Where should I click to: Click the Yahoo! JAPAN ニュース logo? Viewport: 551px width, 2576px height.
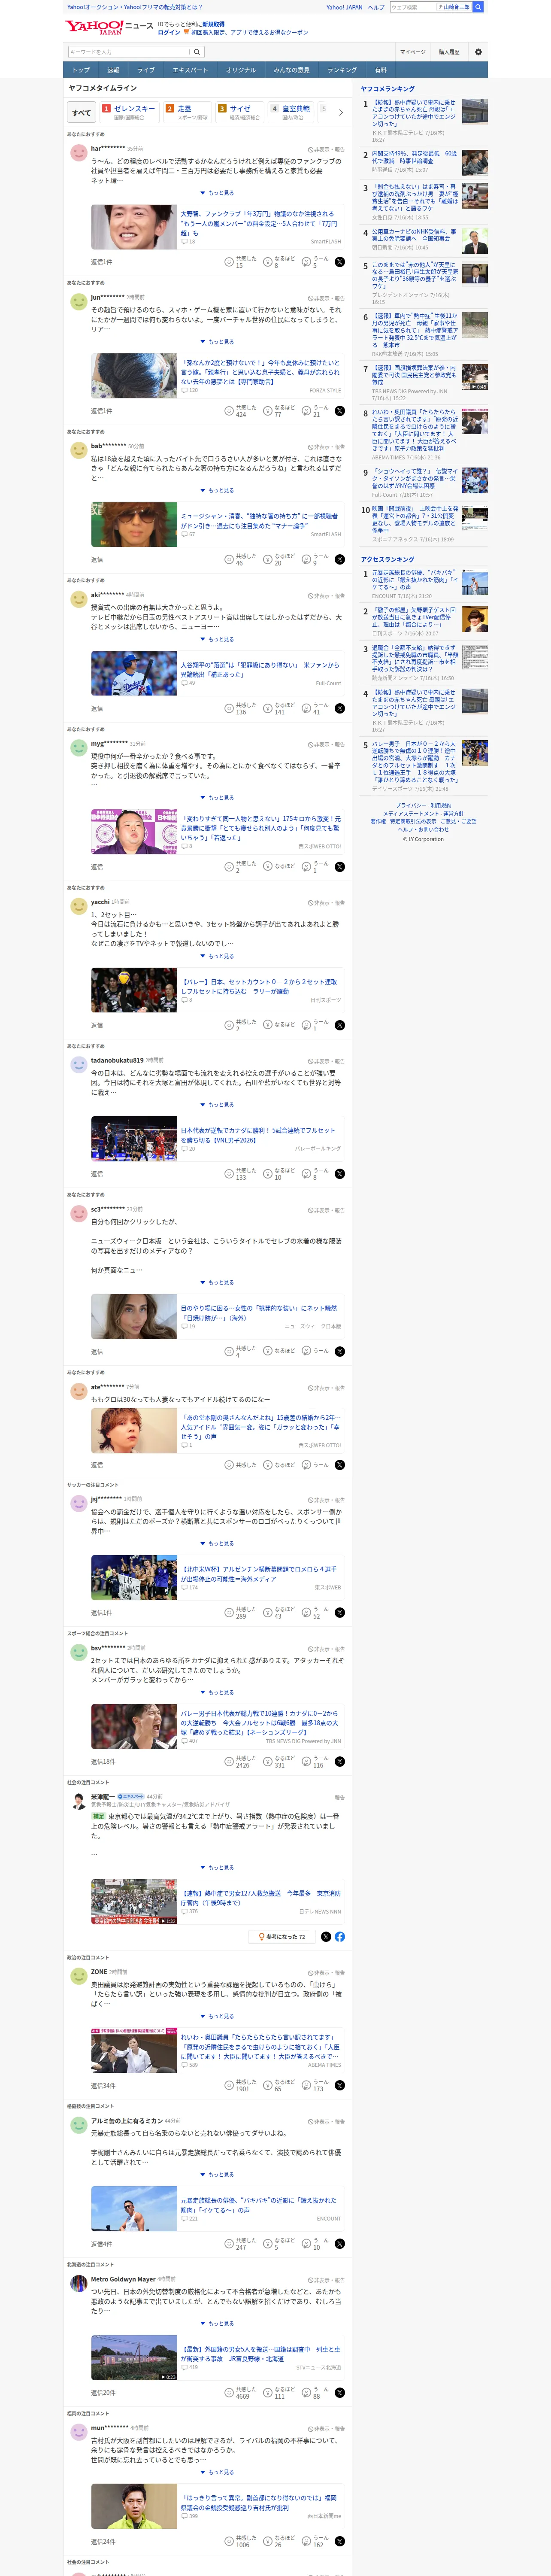click(x=110, y=27)
